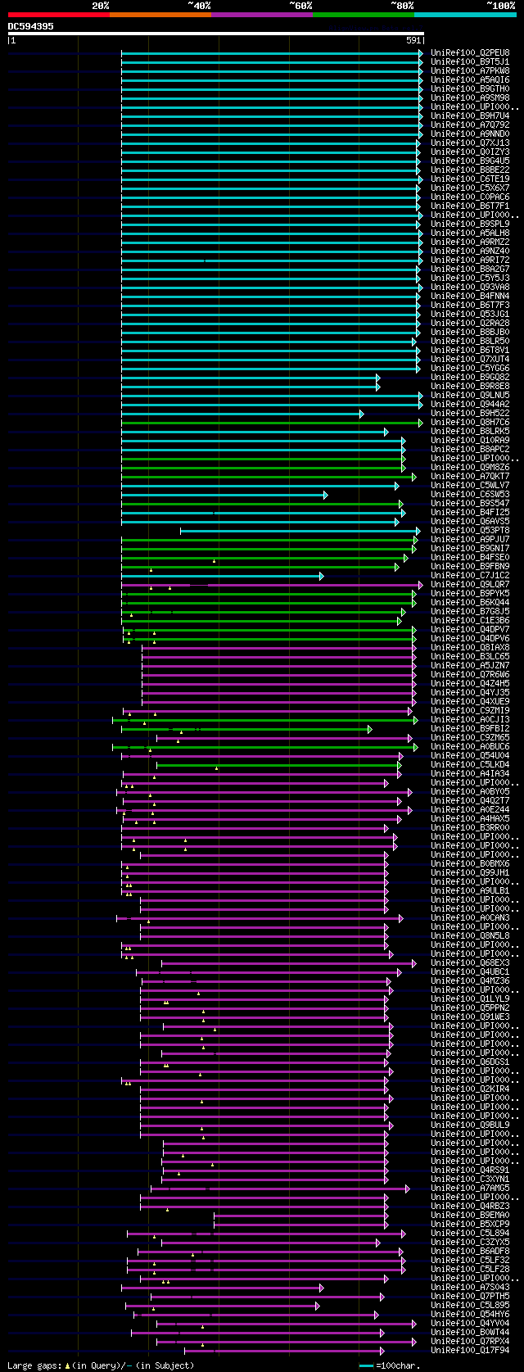This screenshot has width=524, height=1372.
Task: Click the orange ~40% identity legend segment
Action: click(x=160, y=15)
